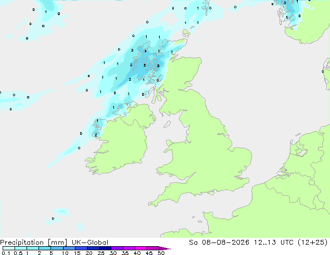Click the 0.5–1 mm legend color swatch
Screen dimensions: 330x255
21,248
